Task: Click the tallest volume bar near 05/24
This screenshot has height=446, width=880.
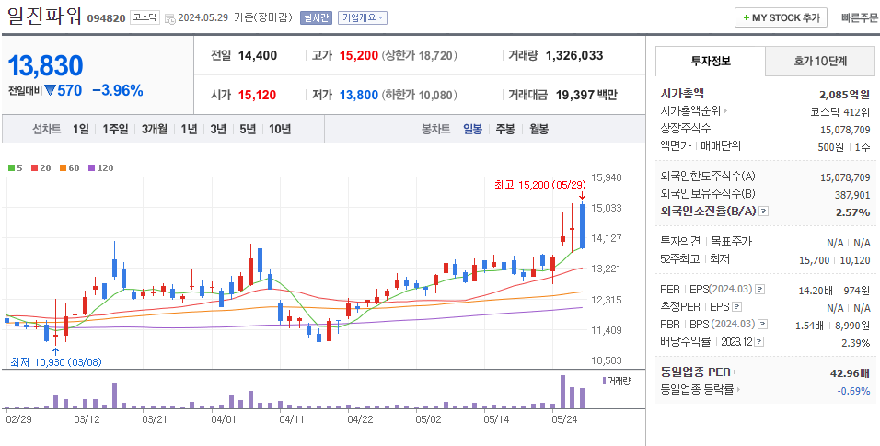Action: point(563,392)
